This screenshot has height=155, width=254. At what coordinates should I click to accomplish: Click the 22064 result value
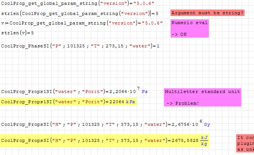tap(117, 102)
